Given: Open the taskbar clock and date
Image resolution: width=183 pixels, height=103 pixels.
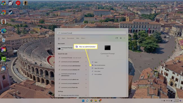Looking at the screenshot, I should (176, 101).
